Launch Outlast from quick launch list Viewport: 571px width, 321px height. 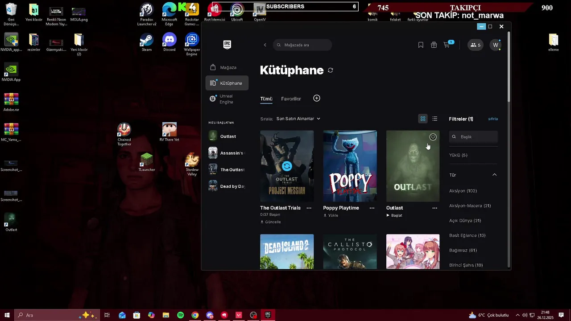click(227, 136)
